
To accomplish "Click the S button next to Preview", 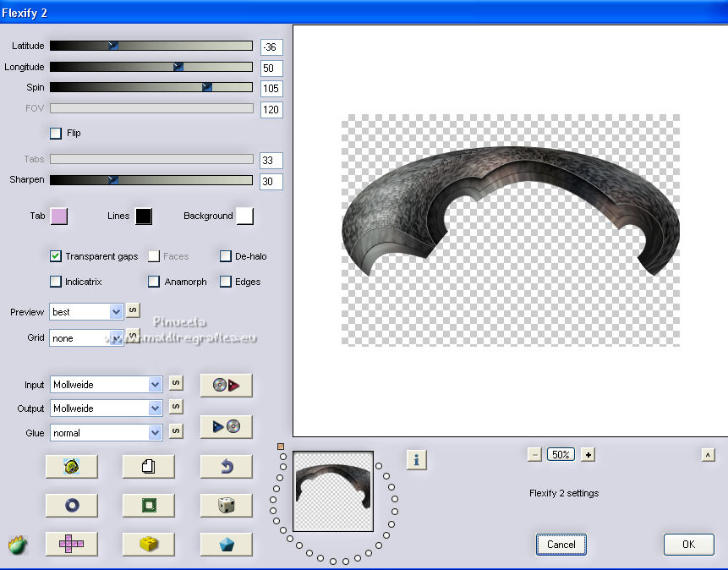I will [x=133, y=310].
